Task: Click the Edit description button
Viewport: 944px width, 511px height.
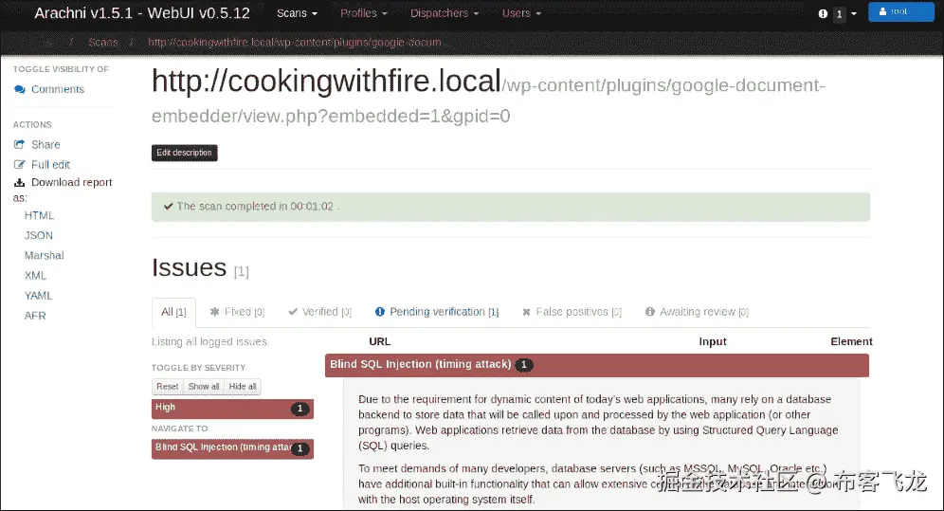Action: tap(184, 153)
